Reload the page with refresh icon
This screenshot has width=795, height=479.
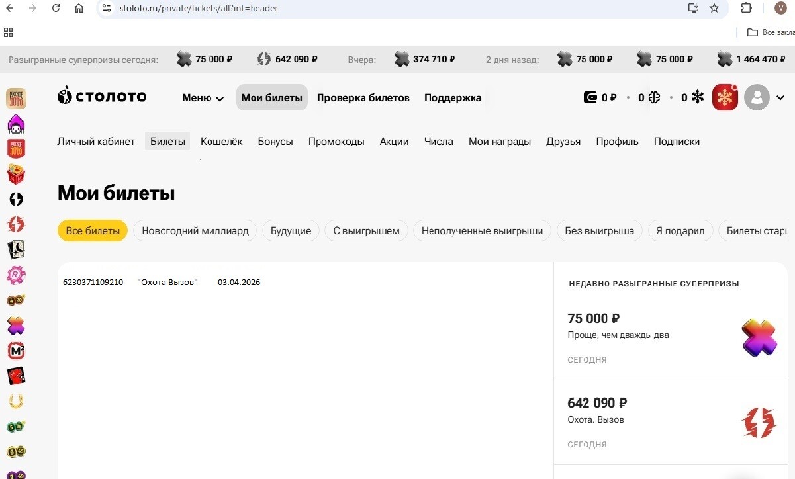click(56, 8)
